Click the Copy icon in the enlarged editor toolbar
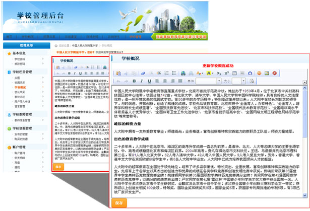310x211 pixels. [134, 73]
